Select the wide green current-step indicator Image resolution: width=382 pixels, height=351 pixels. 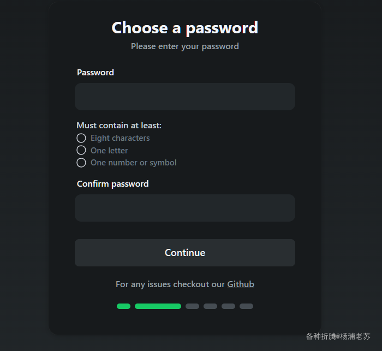point(158,306)
